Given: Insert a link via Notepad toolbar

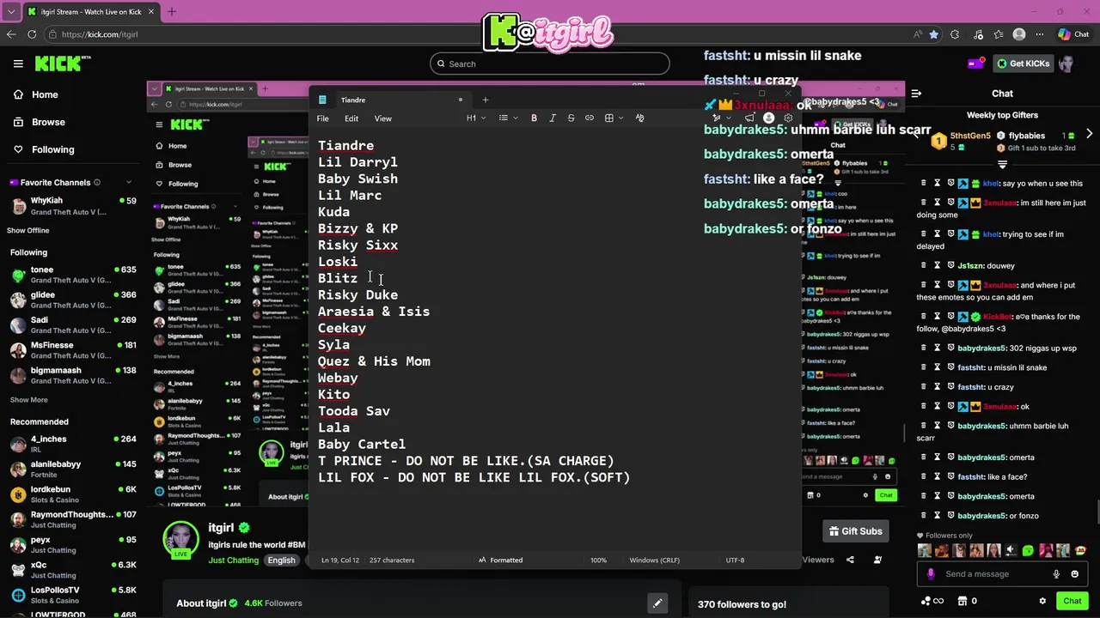Looking at the screenshot, I should coord(590,118).
